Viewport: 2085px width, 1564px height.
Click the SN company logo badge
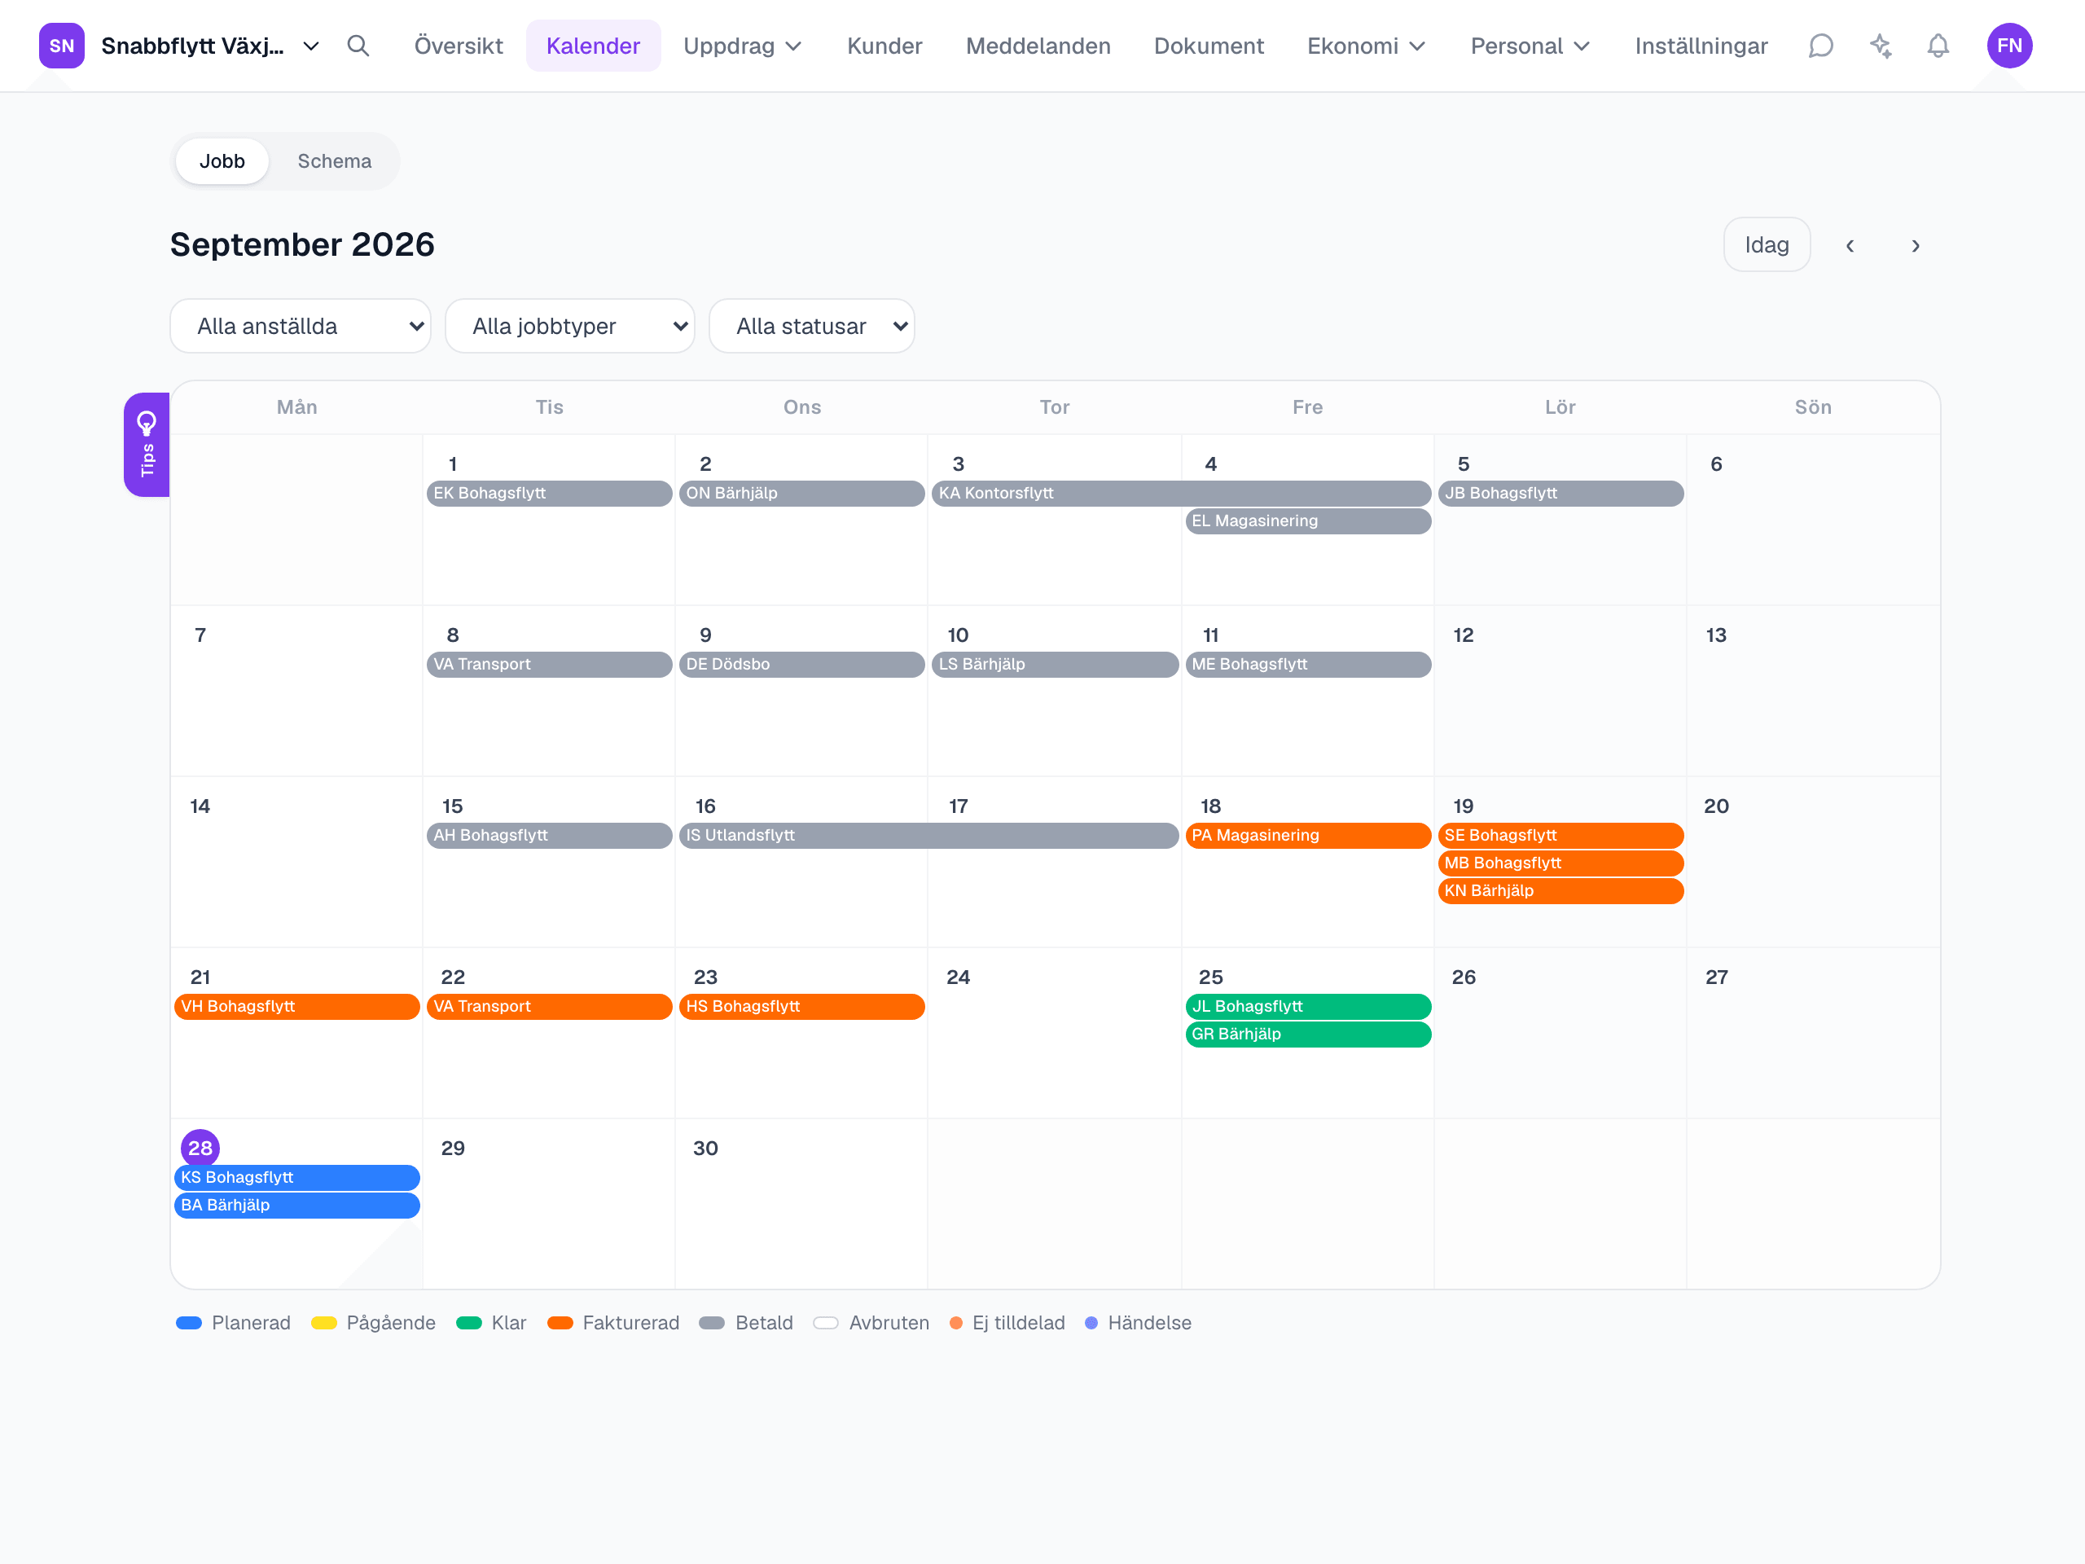(x=61, y=46)
